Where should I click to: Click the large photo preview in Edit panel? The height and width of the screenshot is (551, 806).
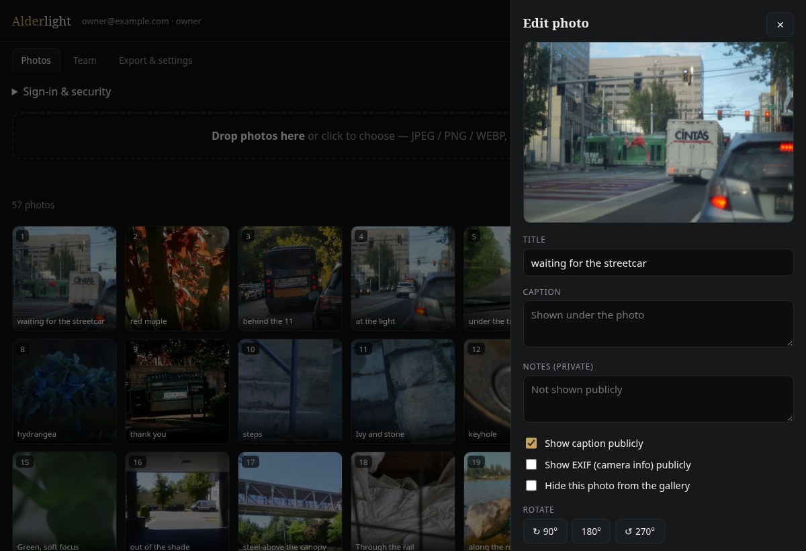pyautogui.click(x=658, y=132)
